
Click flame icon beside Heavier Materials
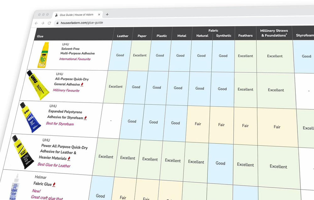[69, 159]
